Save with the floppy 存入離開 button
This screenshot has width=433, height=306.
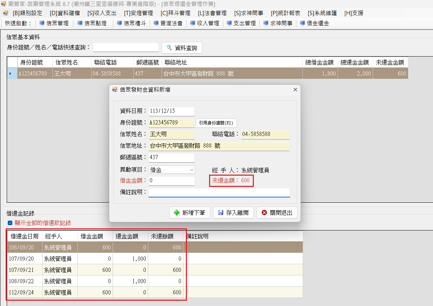233,213
